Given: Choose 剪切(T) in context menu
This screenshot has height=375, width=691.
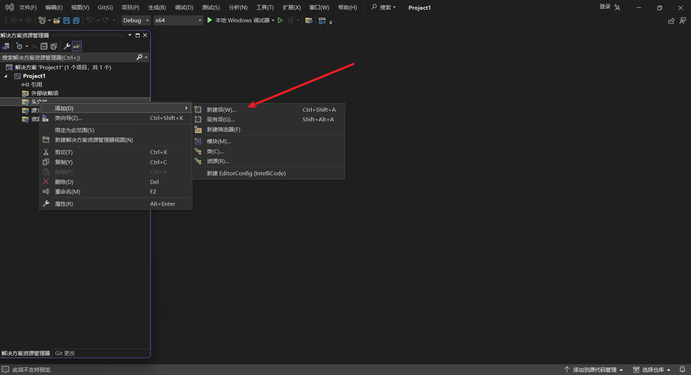Looking at the screenshot, I should pyautogui.click(x=116, y=152).
